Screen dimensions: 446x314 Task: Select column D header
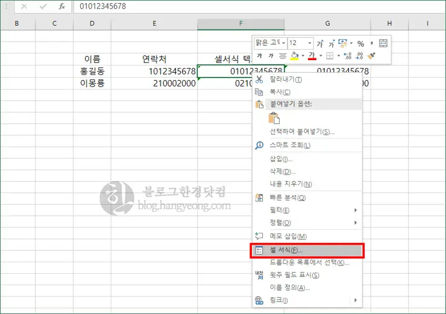click(x=92, y=24)
